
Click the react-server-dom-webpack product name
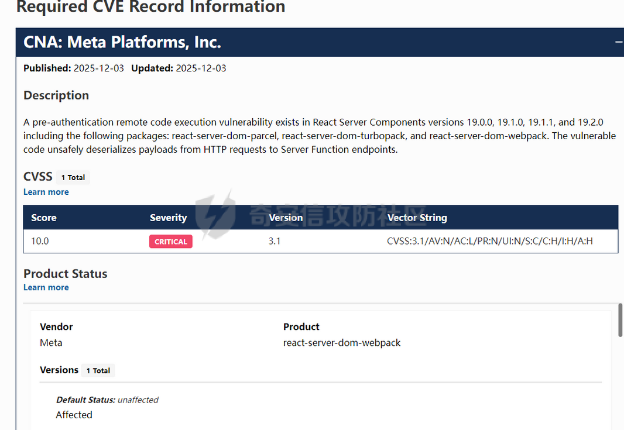click(x=342, y=343)
